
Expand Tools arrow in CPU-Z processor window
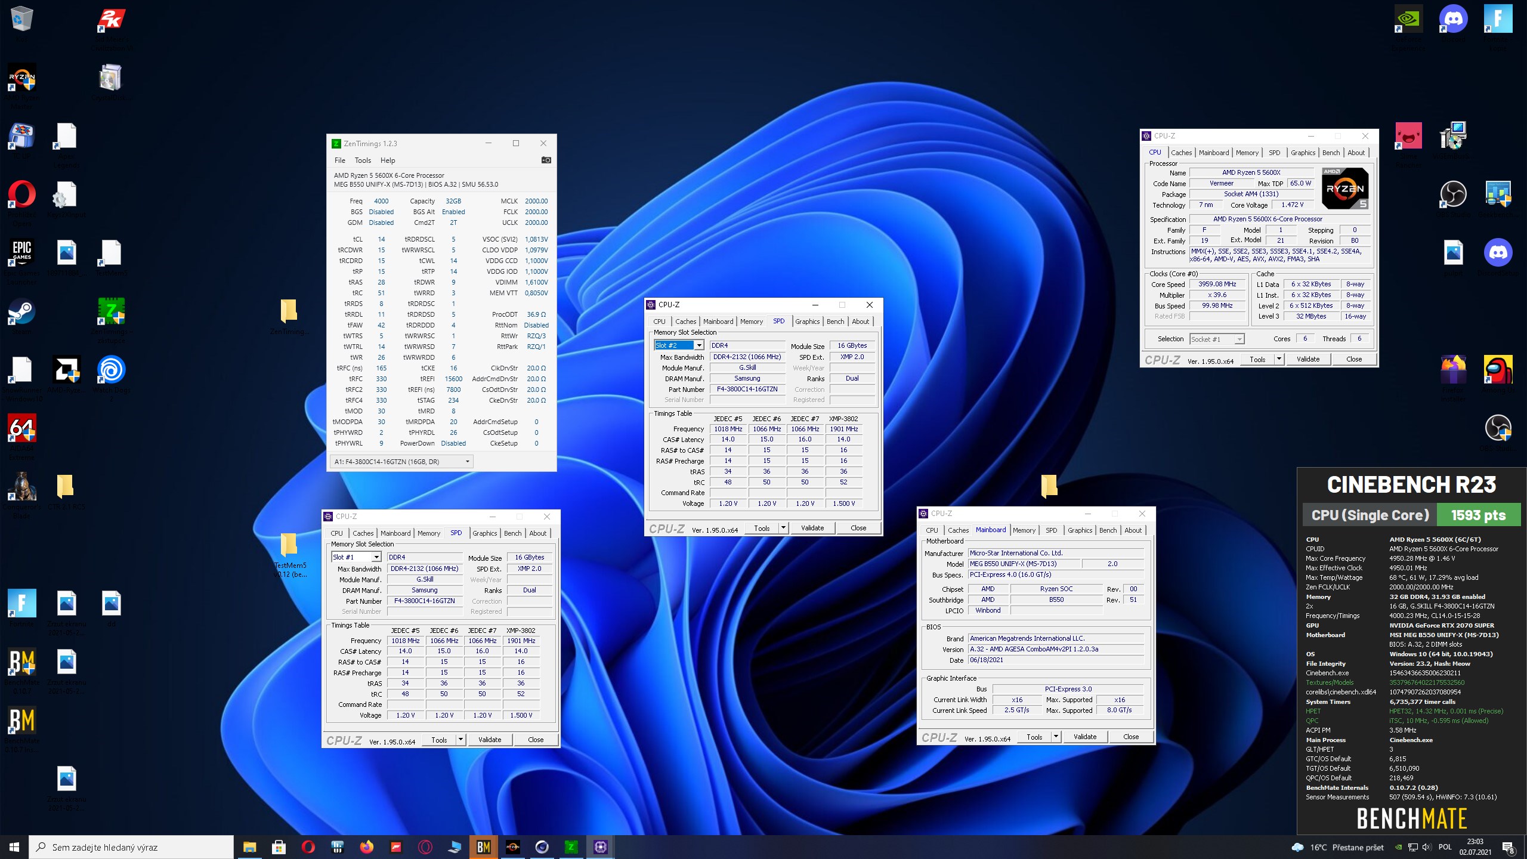pos(1279,359)
